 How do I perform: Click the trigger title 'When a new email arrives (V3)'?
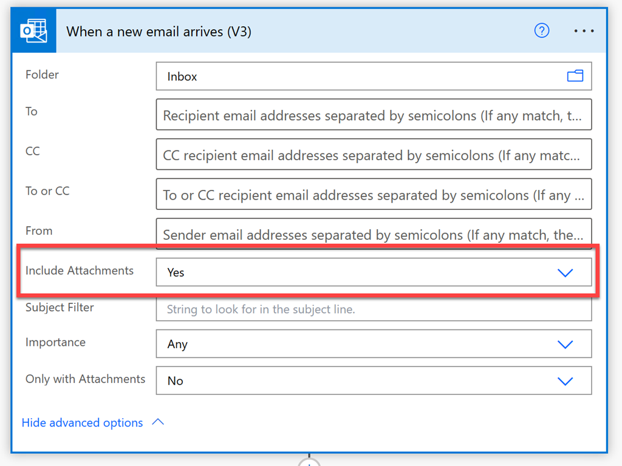(x=159, y=32)
